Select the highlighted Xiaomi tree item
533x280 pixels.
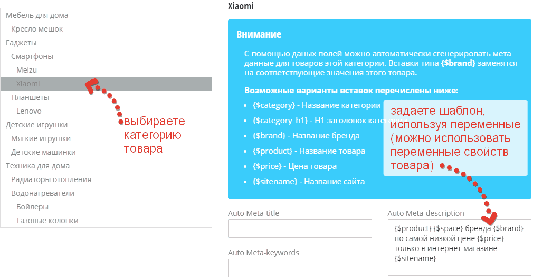click(28, 84)
